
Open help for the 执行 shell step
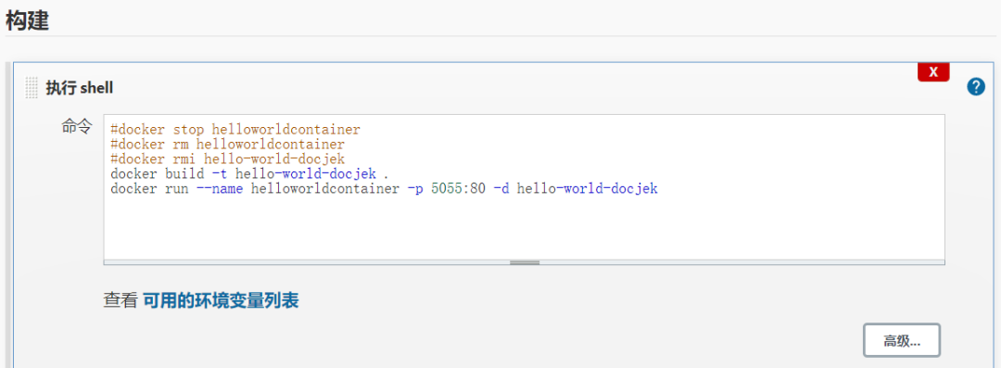975,87
